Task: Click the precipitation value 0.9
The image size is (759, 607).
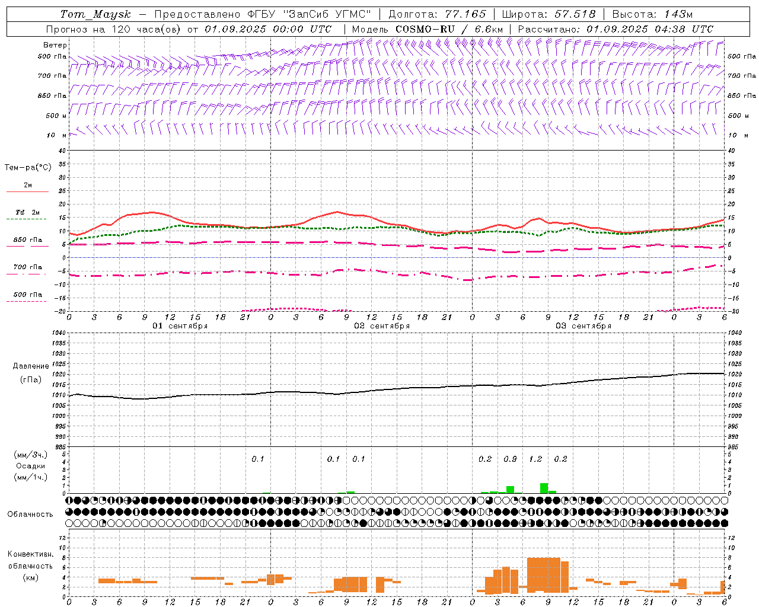Action: [510, 459]
